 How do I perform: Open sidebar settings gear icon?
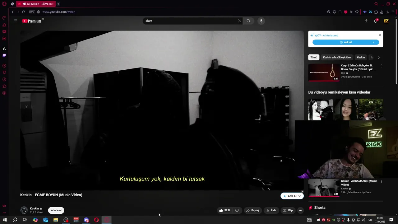pyautogui.click(x=4, y=93)
